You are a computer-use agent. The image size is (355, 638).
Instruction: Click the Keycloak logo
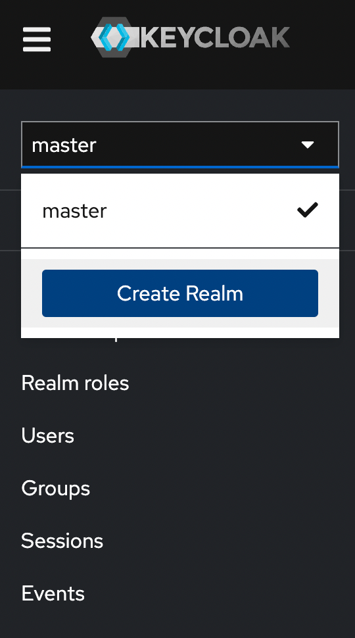tap(190, 37)
